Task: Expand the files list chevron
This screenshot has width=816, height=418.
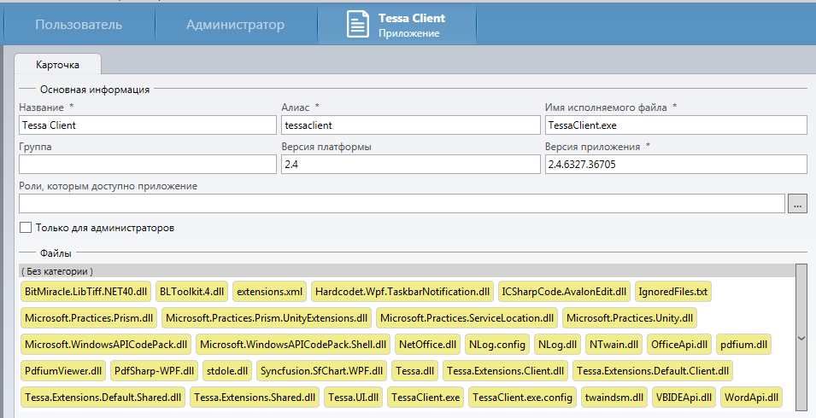Action: (801, 338)
